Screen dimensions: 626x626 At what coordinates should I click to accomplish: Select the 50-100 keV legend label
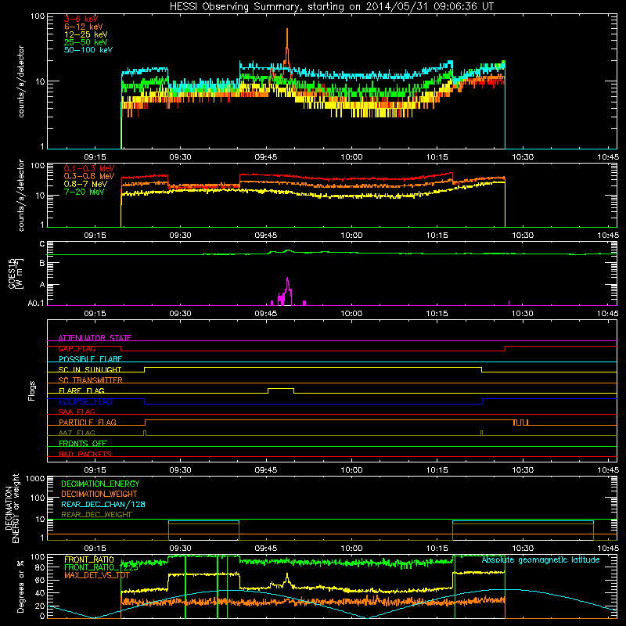[x=88, y=50]
